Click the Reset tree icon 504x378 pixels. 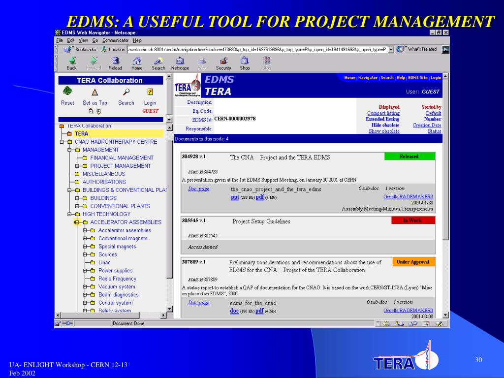coord(67,91)
